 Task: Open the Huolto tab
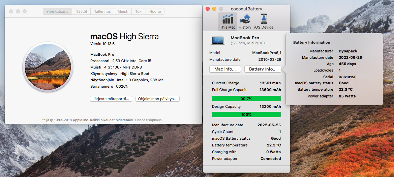pos(155,11)
